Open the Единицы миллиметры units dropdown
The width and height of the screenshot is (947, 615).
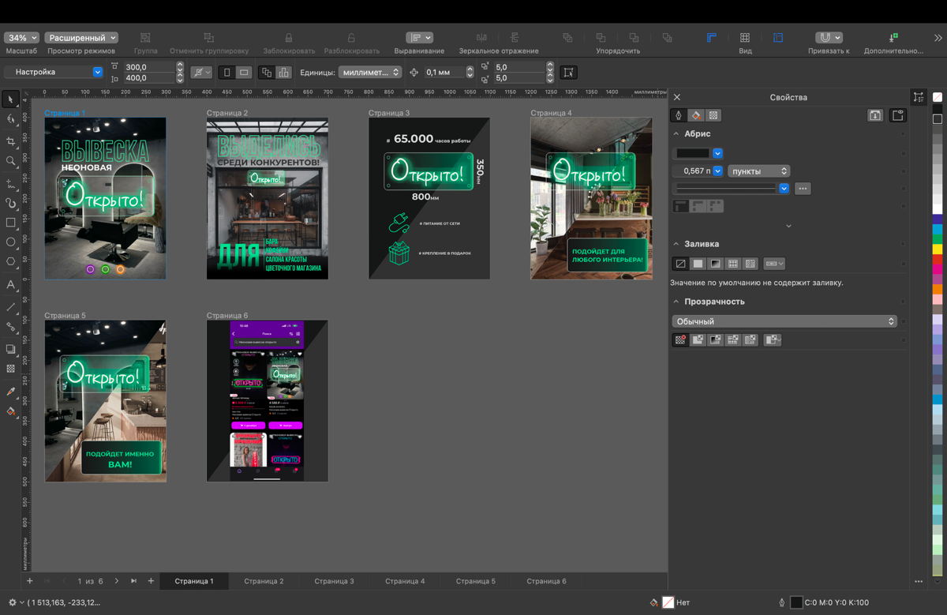370,72
